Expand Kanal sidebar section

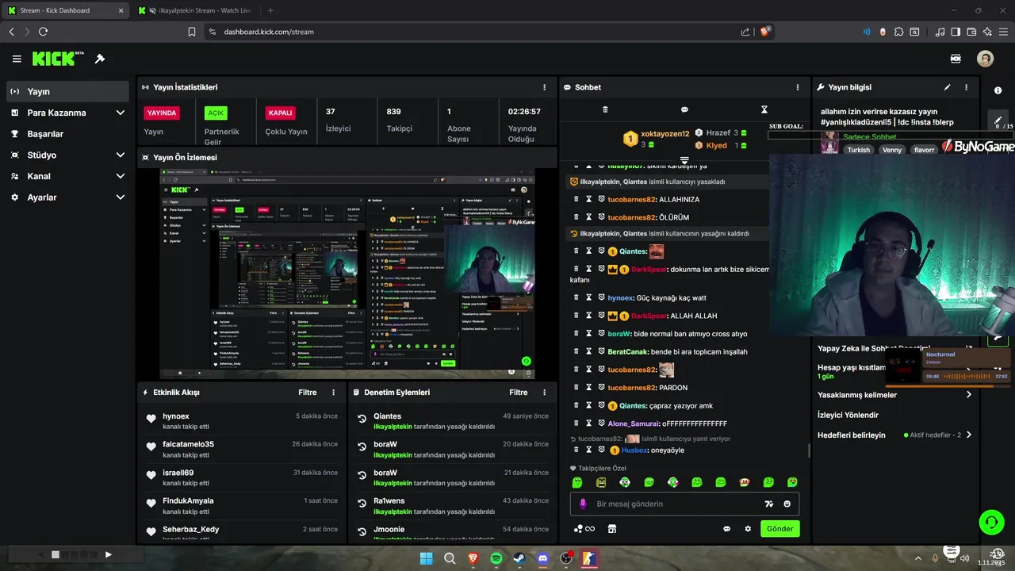[120, 176]
